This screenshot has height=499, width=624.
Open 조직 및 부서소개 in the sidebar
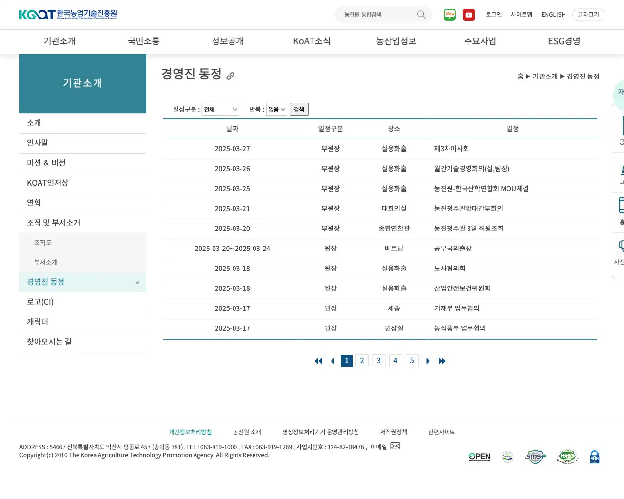pyautogui.click(x=83, y=223)
